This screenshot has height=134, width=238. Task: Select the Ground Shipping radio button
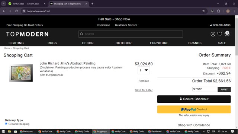point(6,124)
